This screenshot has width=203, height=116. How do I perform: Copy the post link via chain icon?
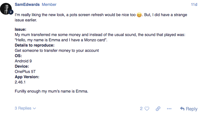(x=158, y=109)
